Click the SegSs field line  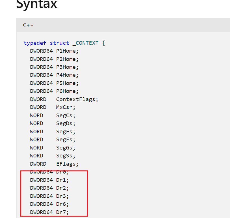point(53,156)
